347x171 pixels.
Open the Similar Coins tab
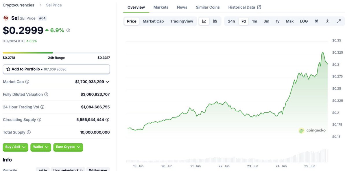208,7
